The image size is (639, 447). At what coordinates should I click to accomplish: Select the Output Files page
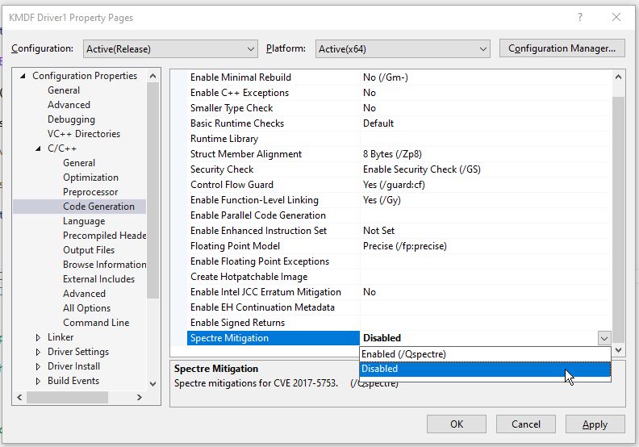[x=89, y=250]
